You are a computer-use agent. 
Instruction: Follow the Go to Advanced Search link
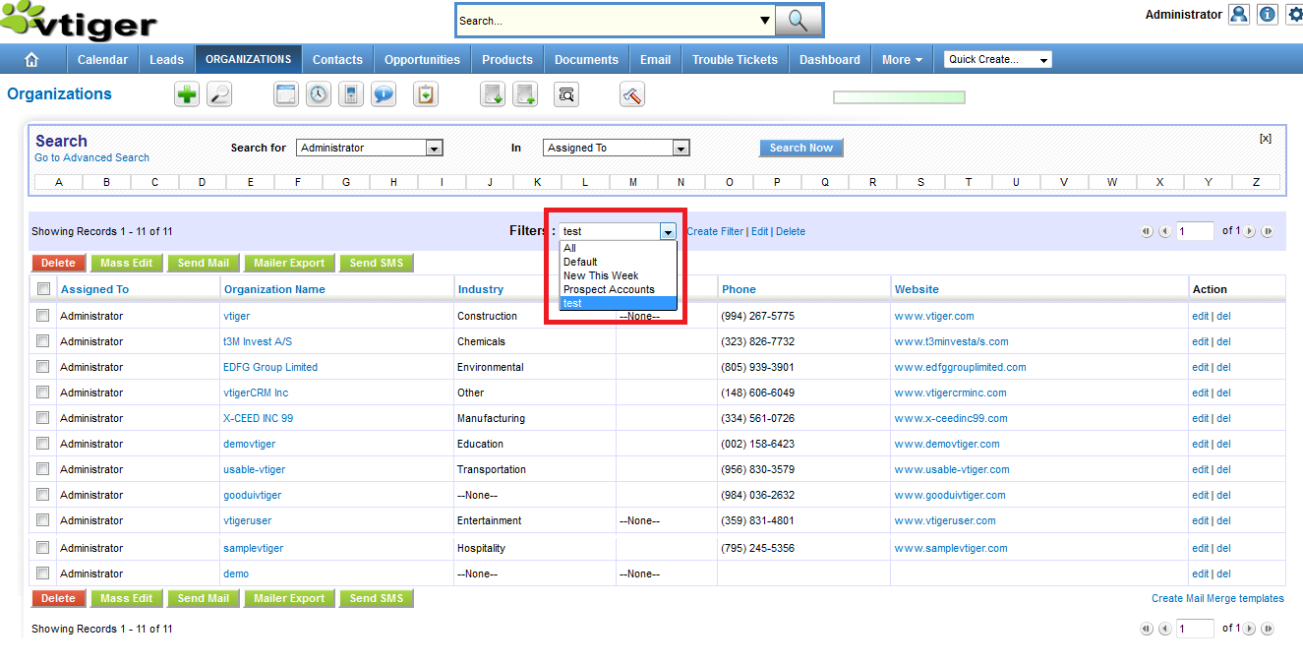tap(91, 157)
